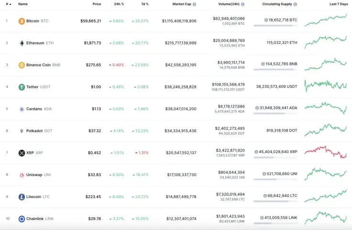Screen dimensions: 352x230
Task: Sort table by rank number column
Action: point(8,4)
